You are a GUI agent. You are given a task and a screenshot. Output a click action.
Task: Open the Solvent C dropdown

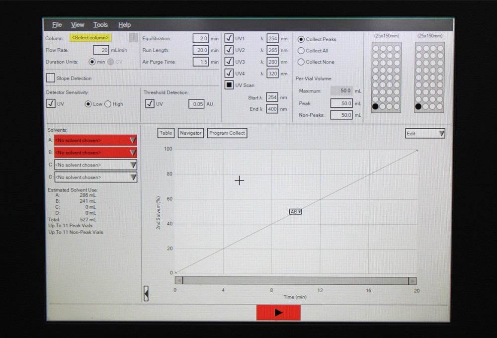133,165
